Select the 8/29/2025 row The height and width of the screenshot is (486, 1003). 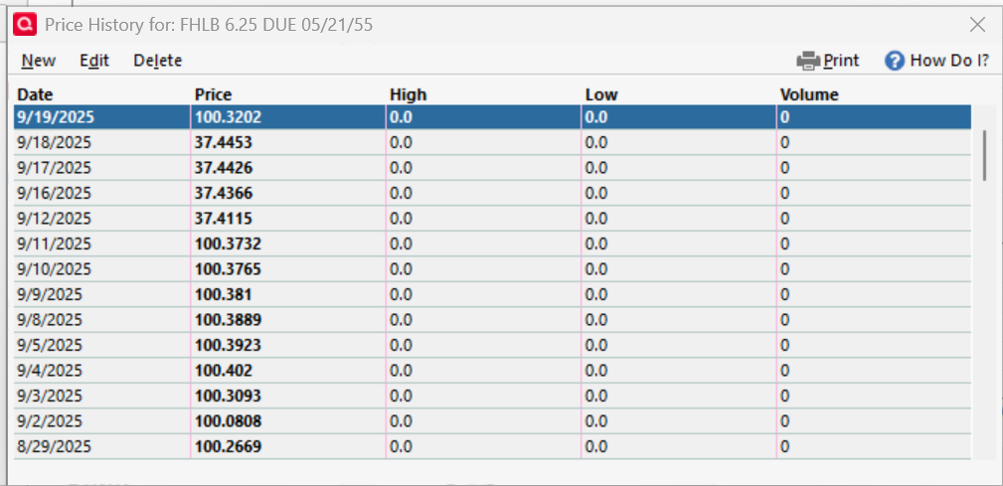[492, 446]
